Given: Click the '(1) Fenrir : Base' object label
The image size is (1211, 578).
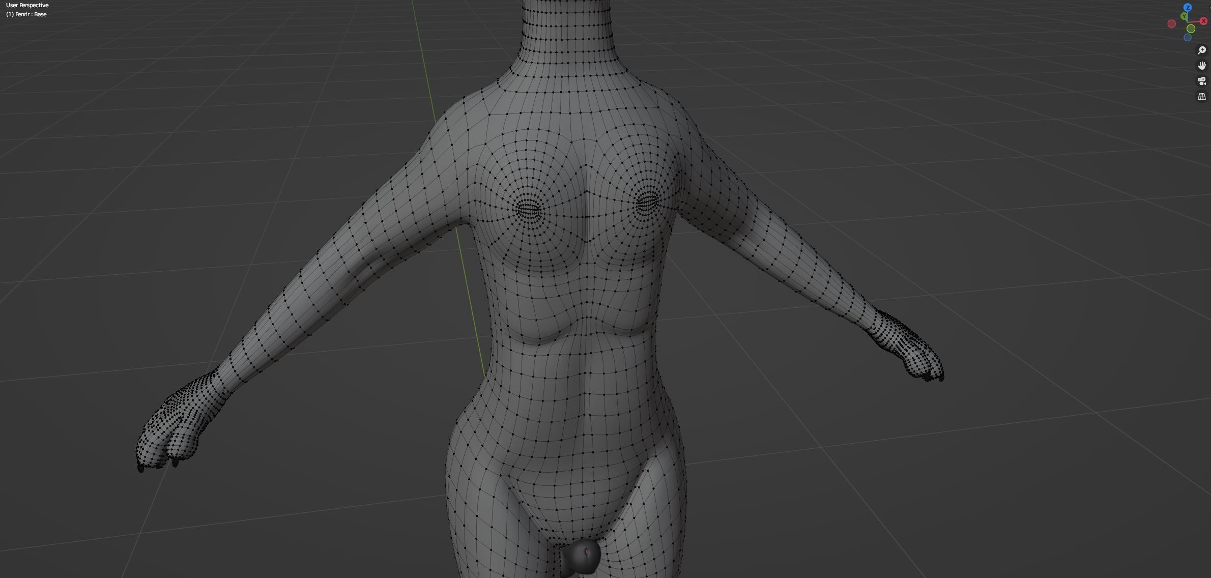Looking at the screenshot, I should tap(26, 14).
